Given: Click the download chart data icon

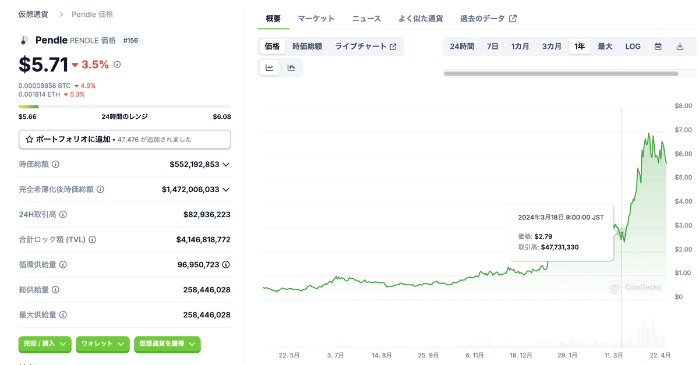Looking at the screenshot, I should pos(680,47).
